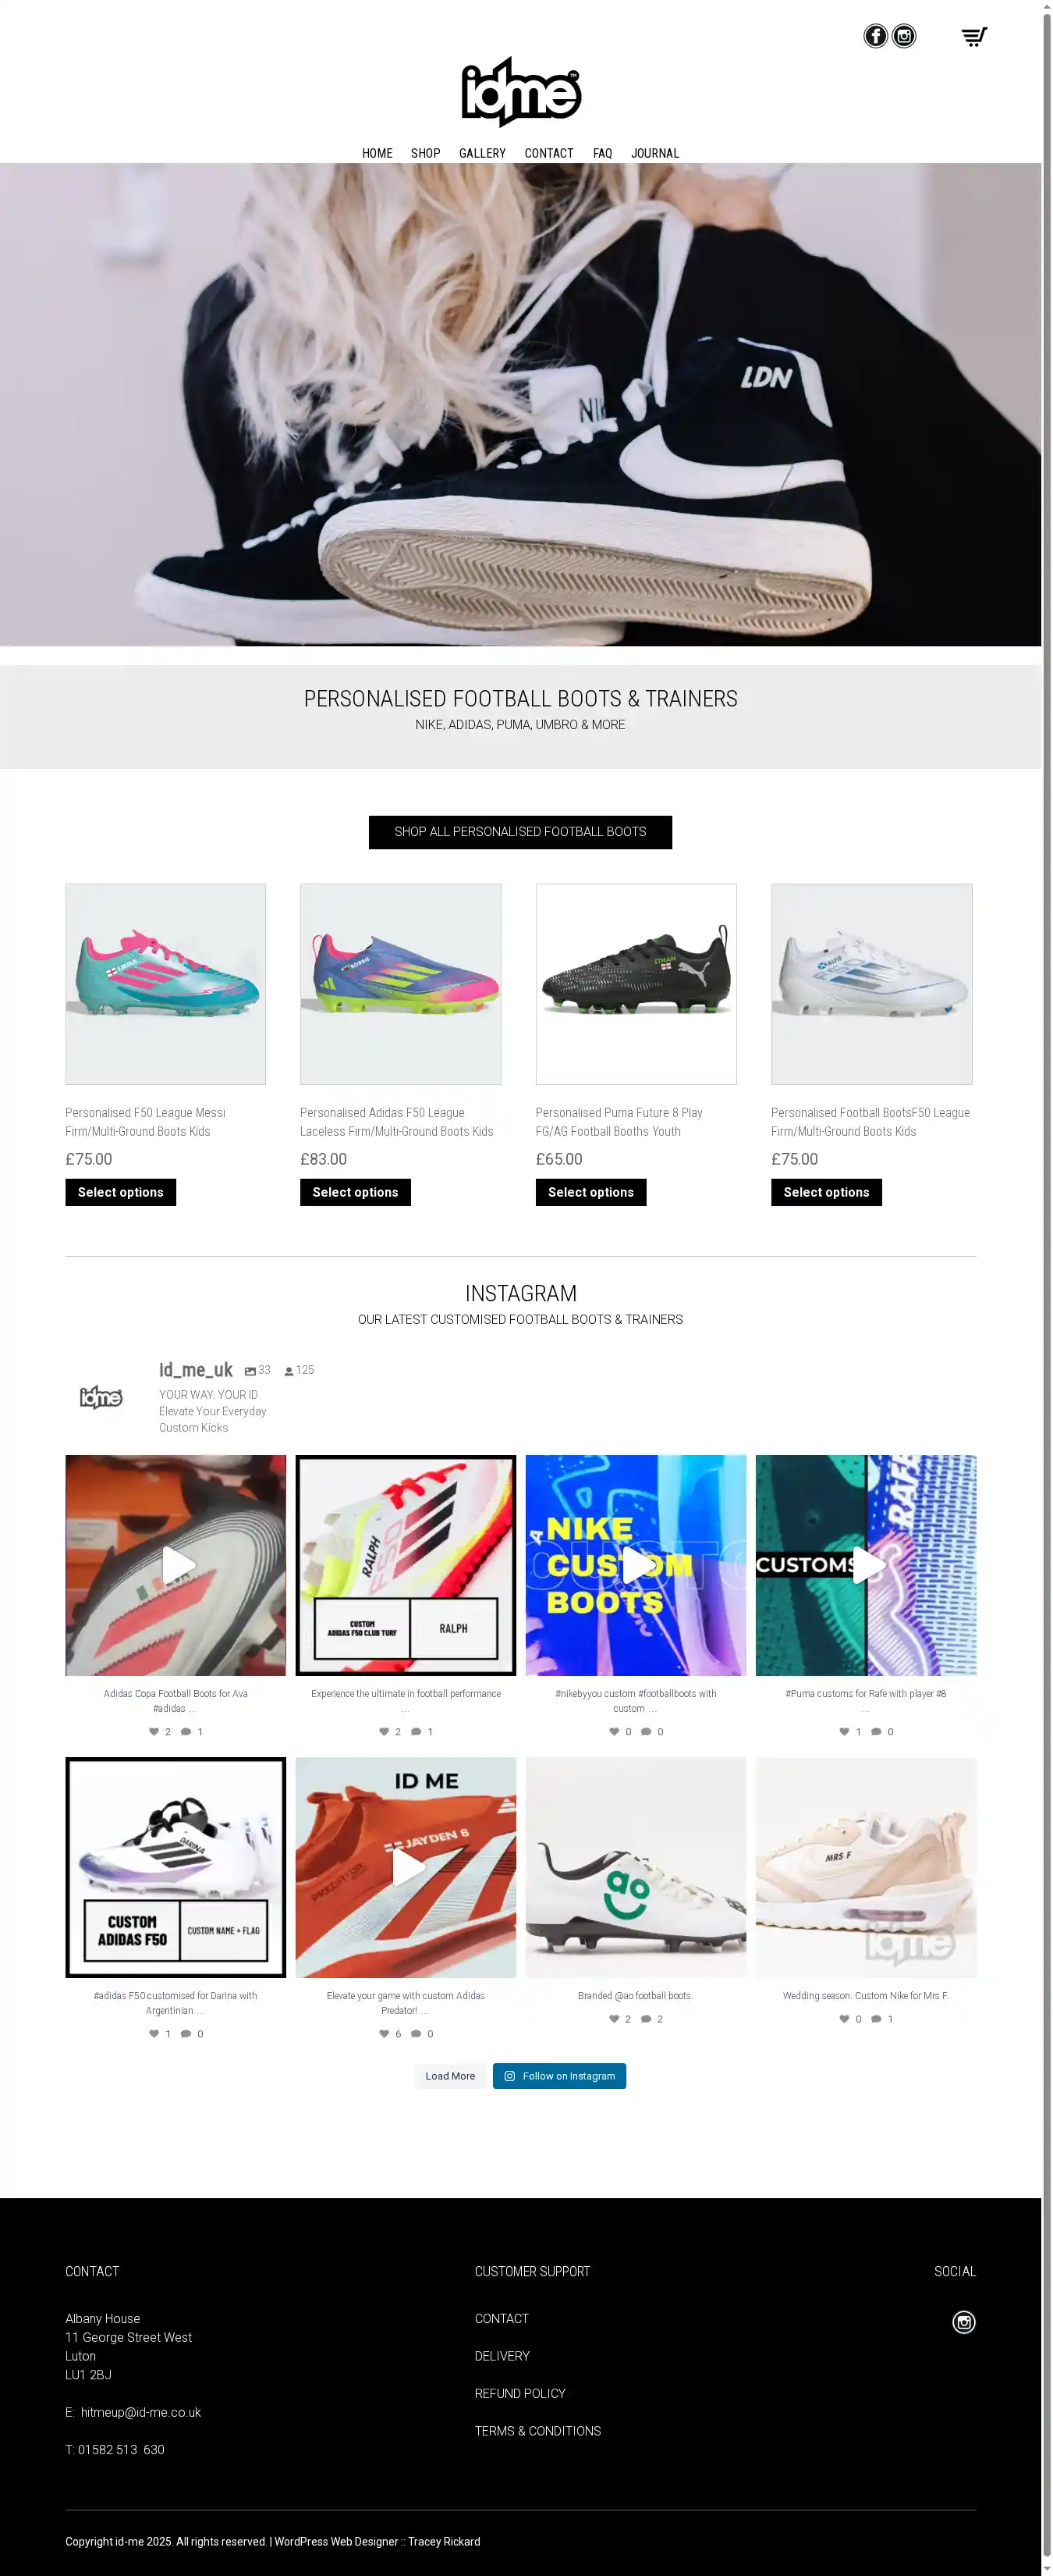This screenshot has width=1053, height=2576.
Task: Open the Shop menu item
Action: (x=426, y=153)
